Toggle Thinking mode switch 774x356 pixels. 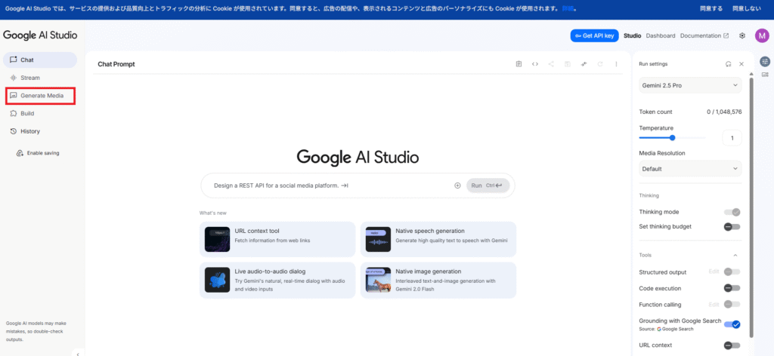coord(732,212)
